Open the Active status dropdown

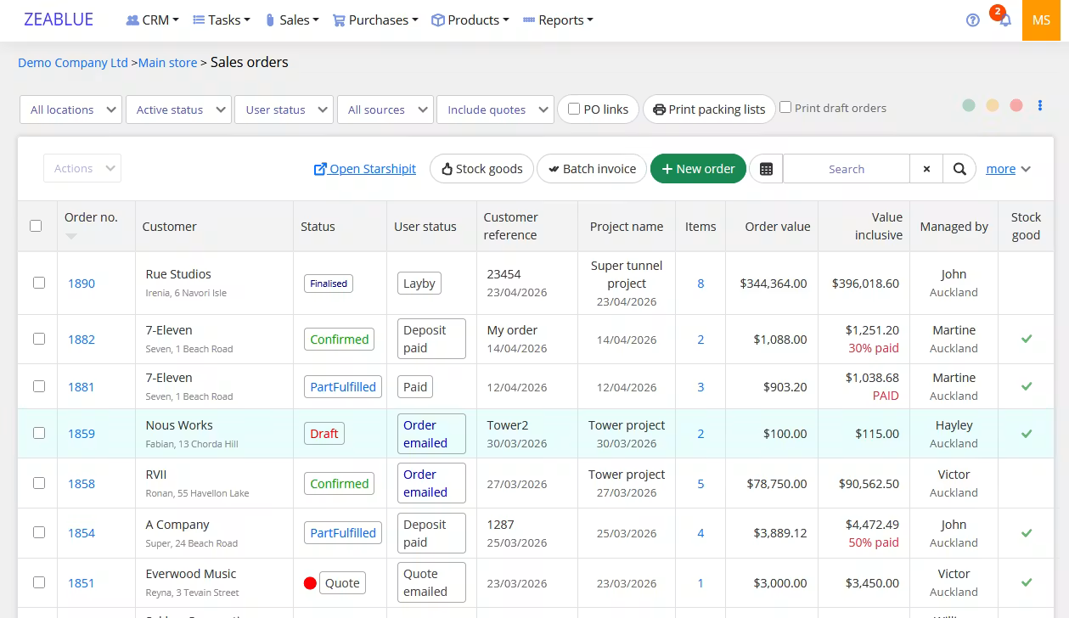pos(178,110)
